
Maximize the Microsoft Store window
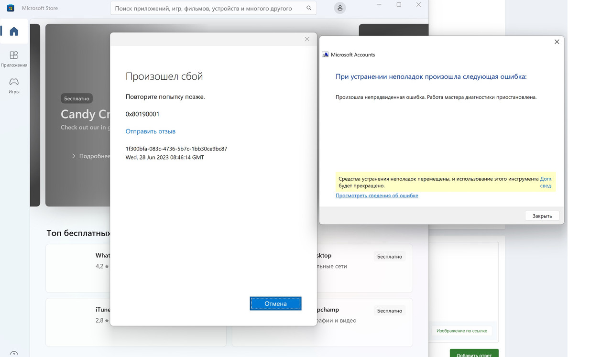pyautogui.click(x=399, y=5)
